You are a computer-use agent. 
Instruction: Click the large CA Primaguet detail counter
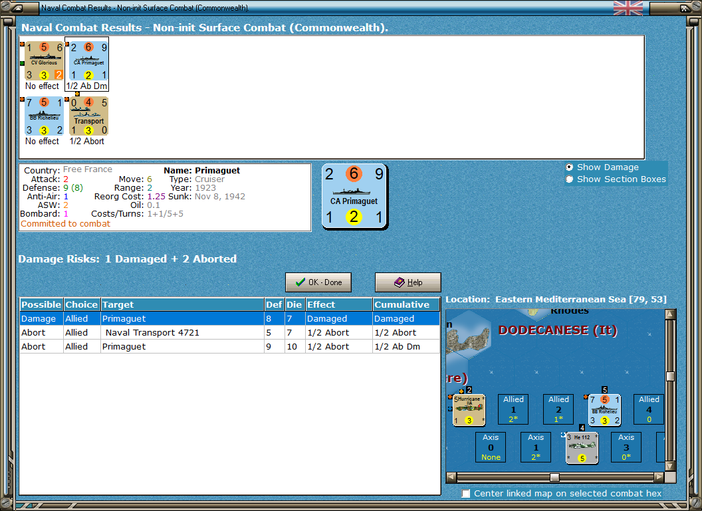click(354, 196)
